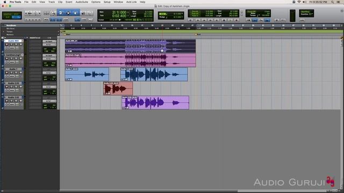Image resolution: width=344 pixels, height=193 pixels.
Task: Open the Edit menu
Action: point(34,2)
